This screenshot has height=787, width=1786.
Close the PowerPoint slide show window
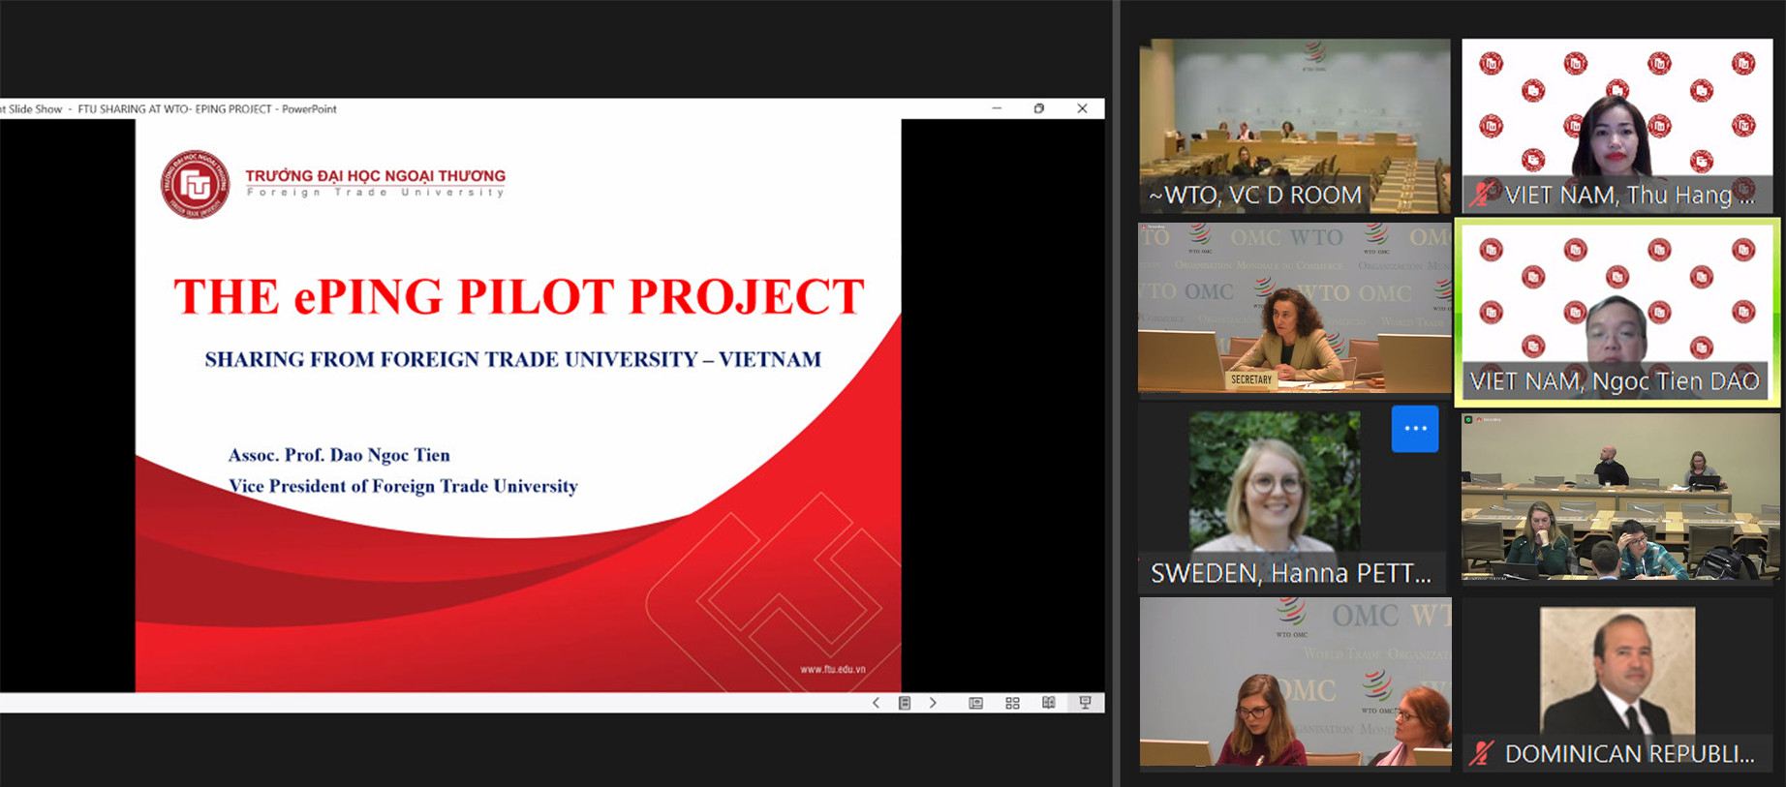(1082, 108)
